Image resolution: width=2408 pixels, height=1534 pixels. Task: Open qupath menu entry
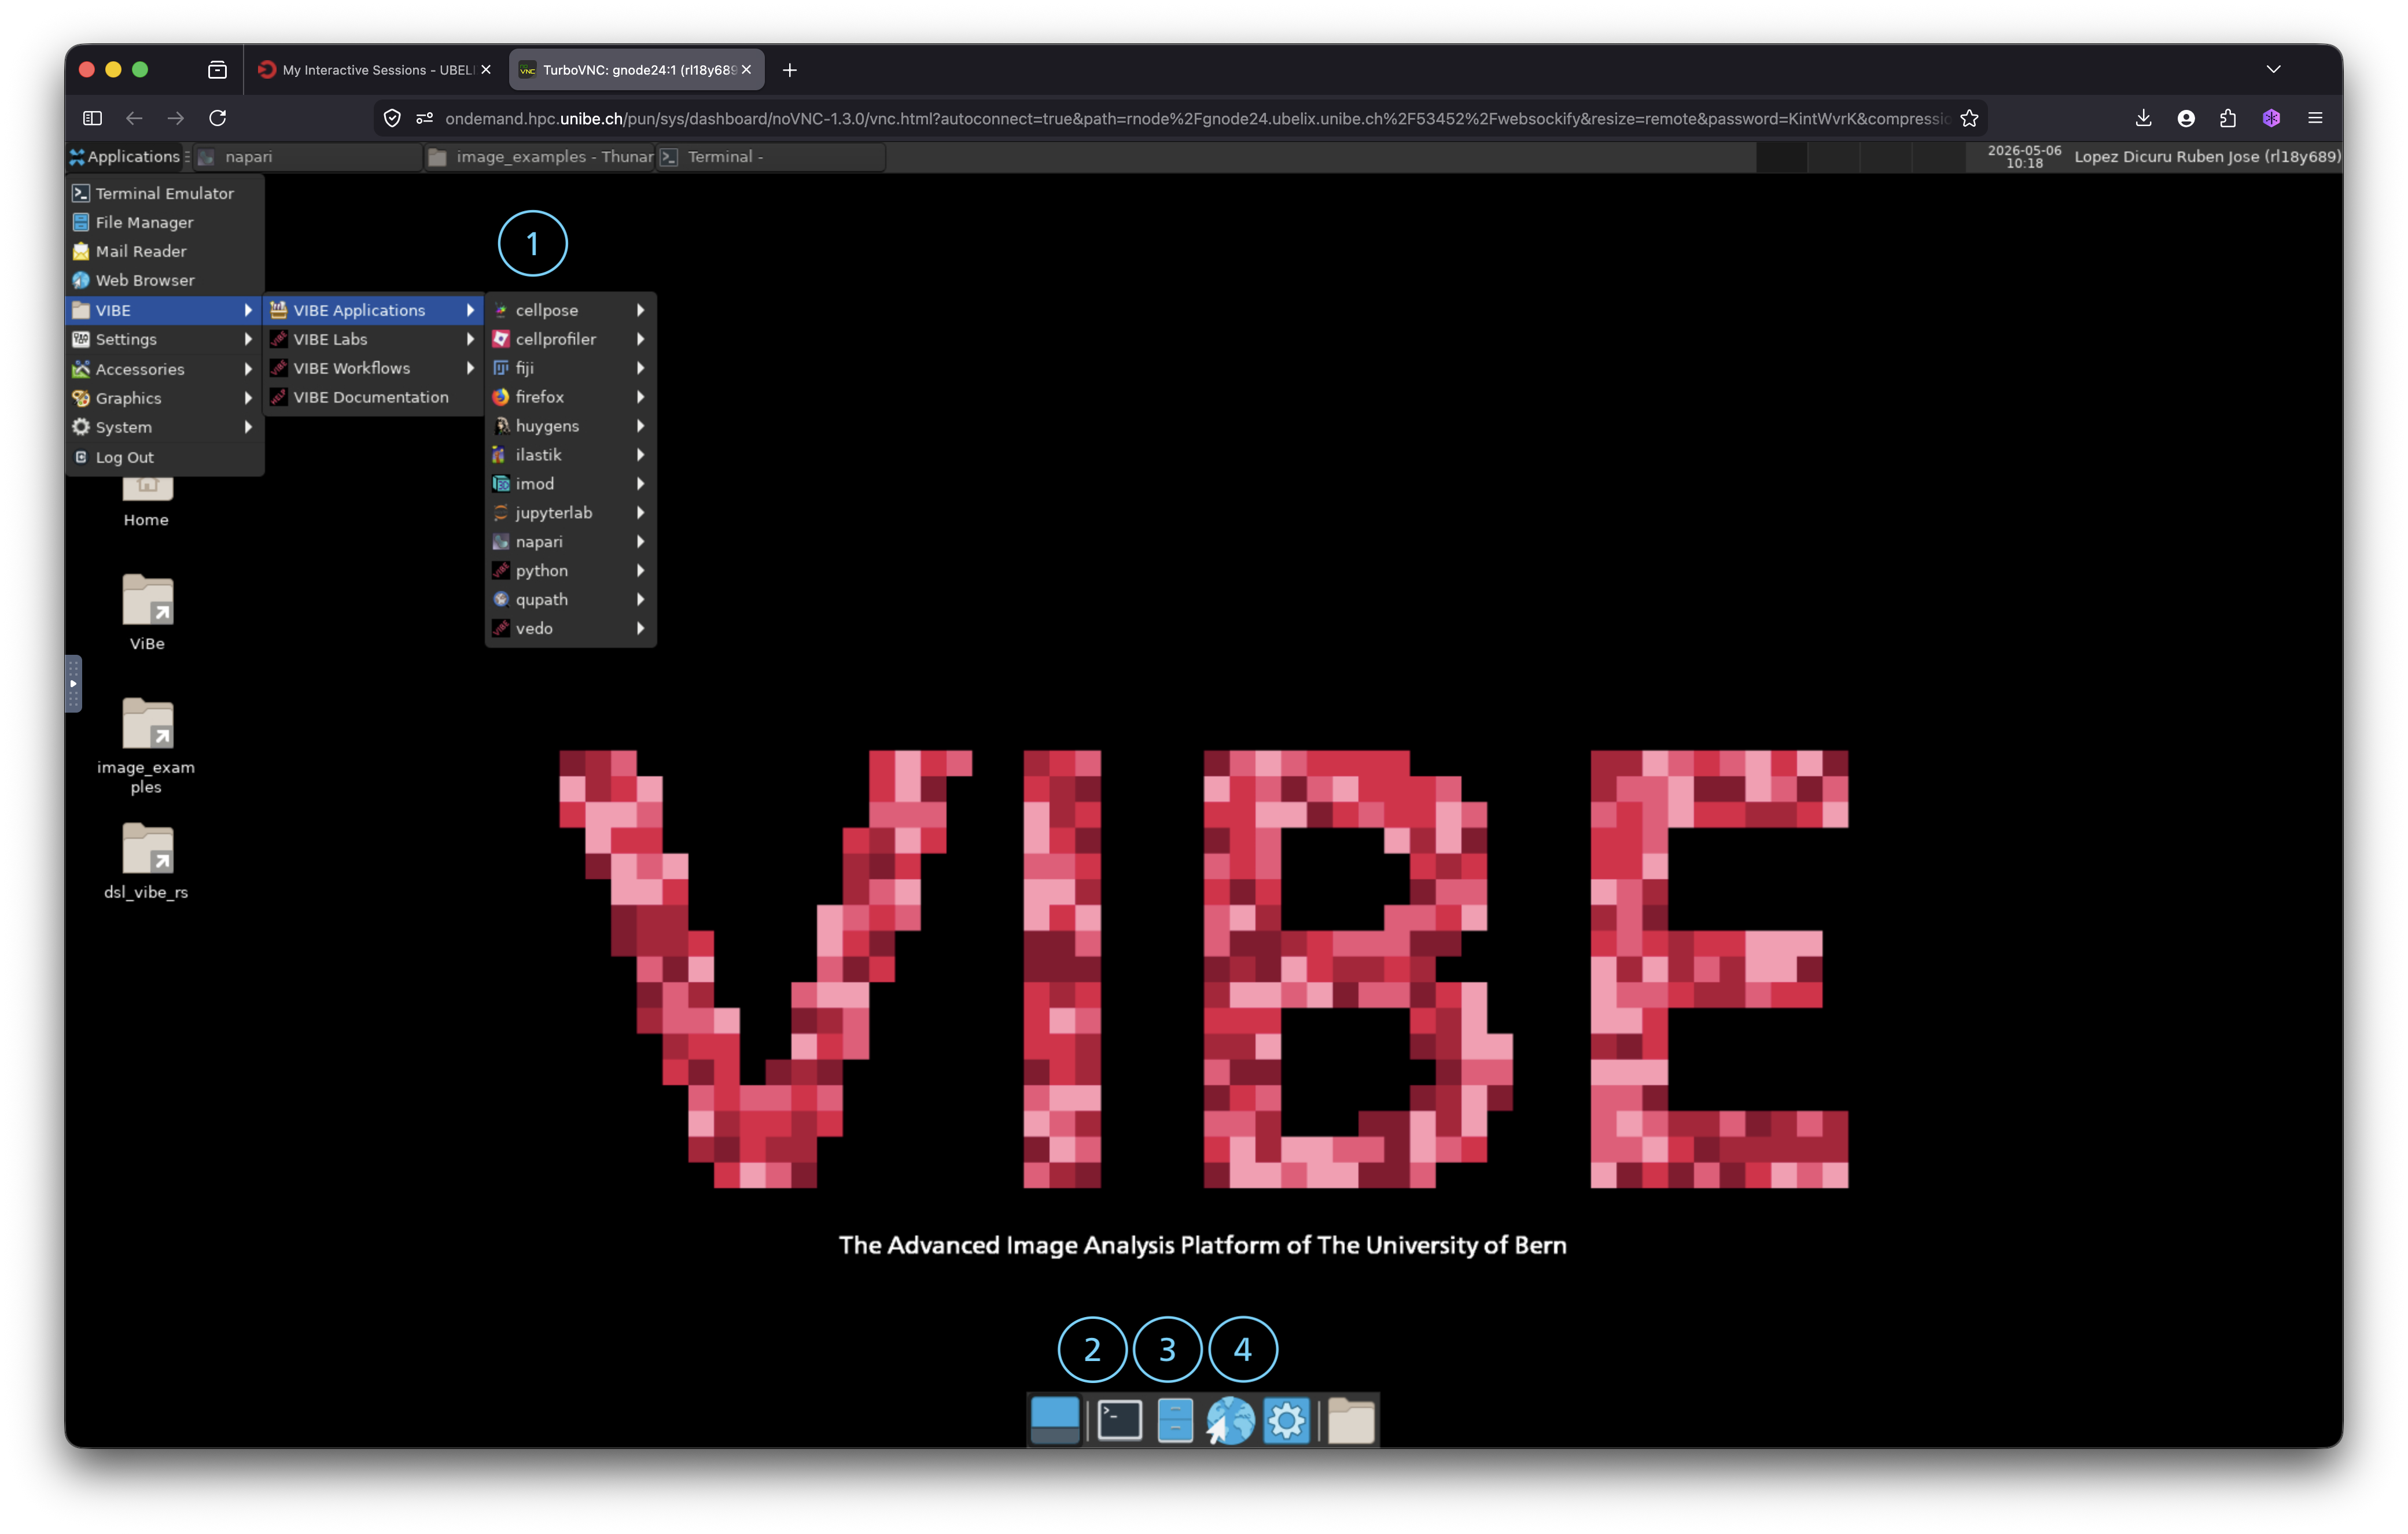[570, 600]
